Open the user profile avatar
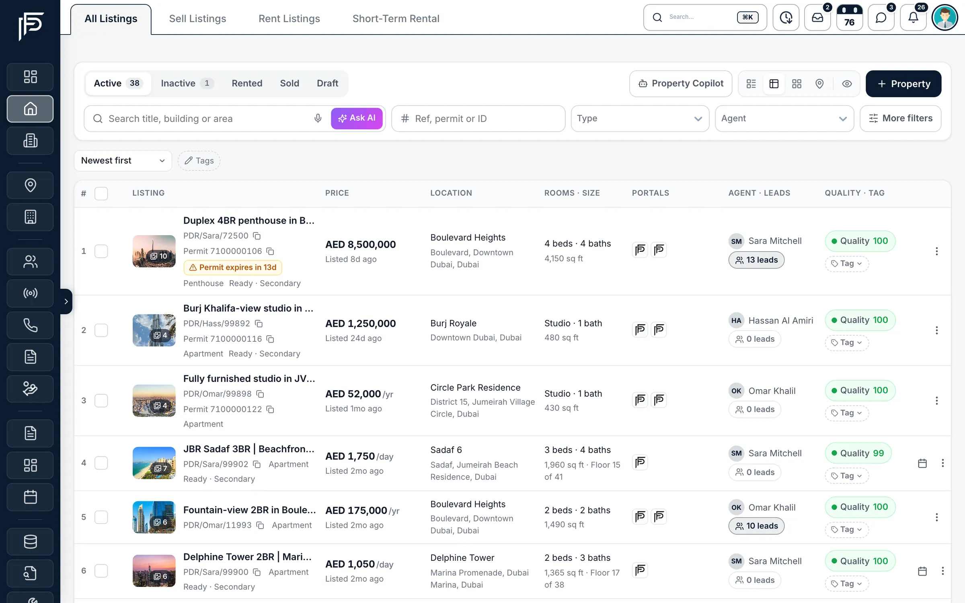Image resolution: width=965 pixels, height=603 pixels. 944,17
